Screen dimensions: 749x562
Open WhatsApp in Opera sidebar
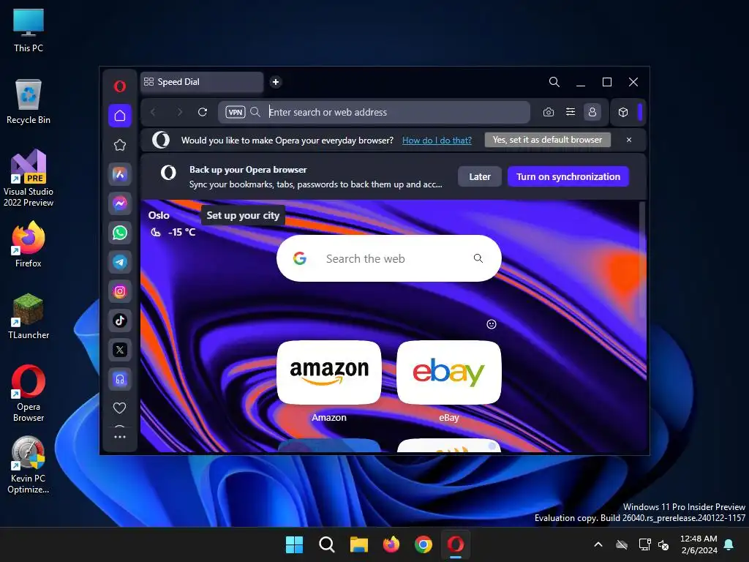[120, 233]
